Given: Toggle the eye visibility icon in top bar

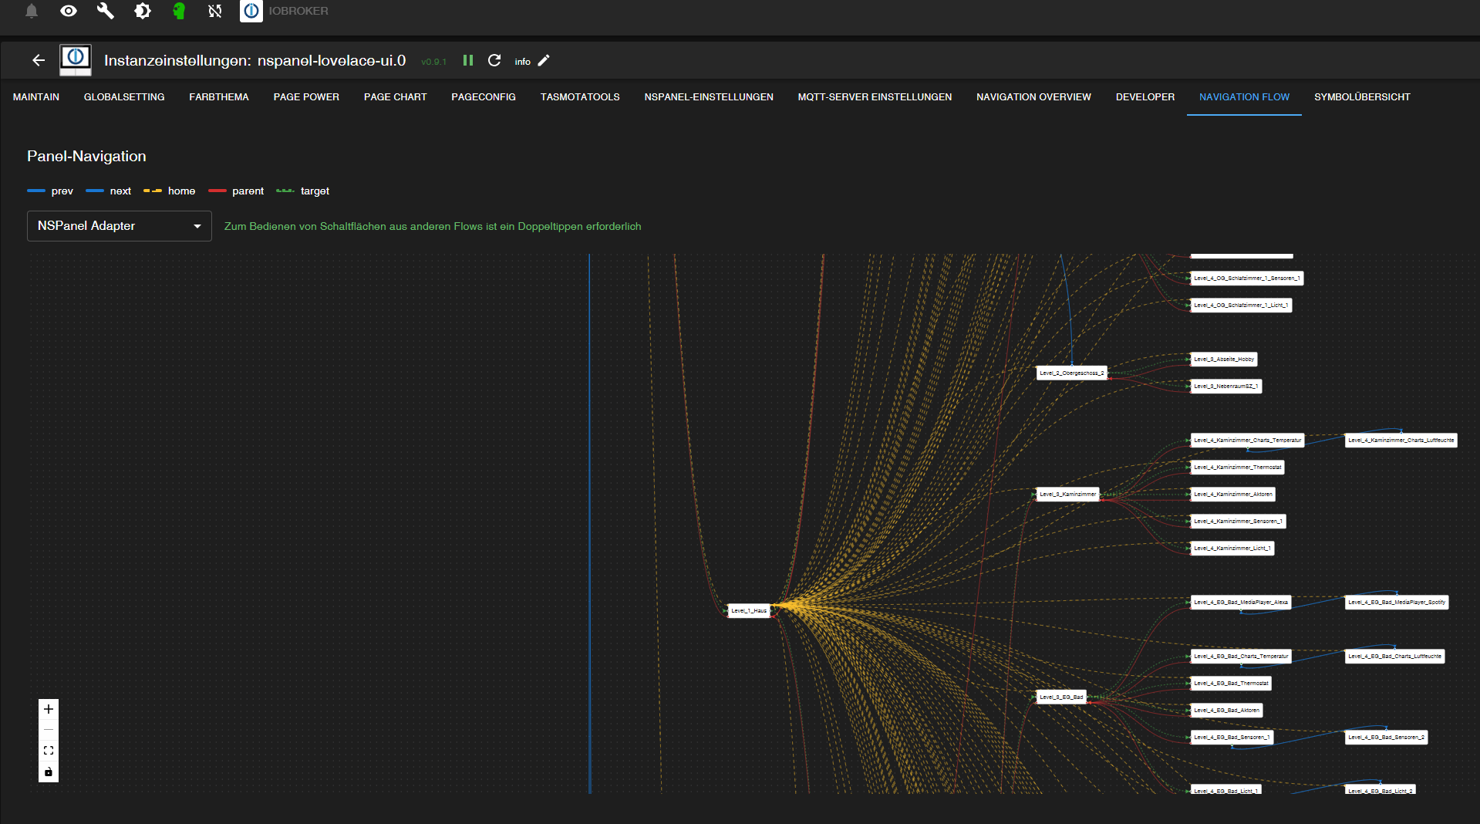Looking at the screenshot, I should pos(69,11).
